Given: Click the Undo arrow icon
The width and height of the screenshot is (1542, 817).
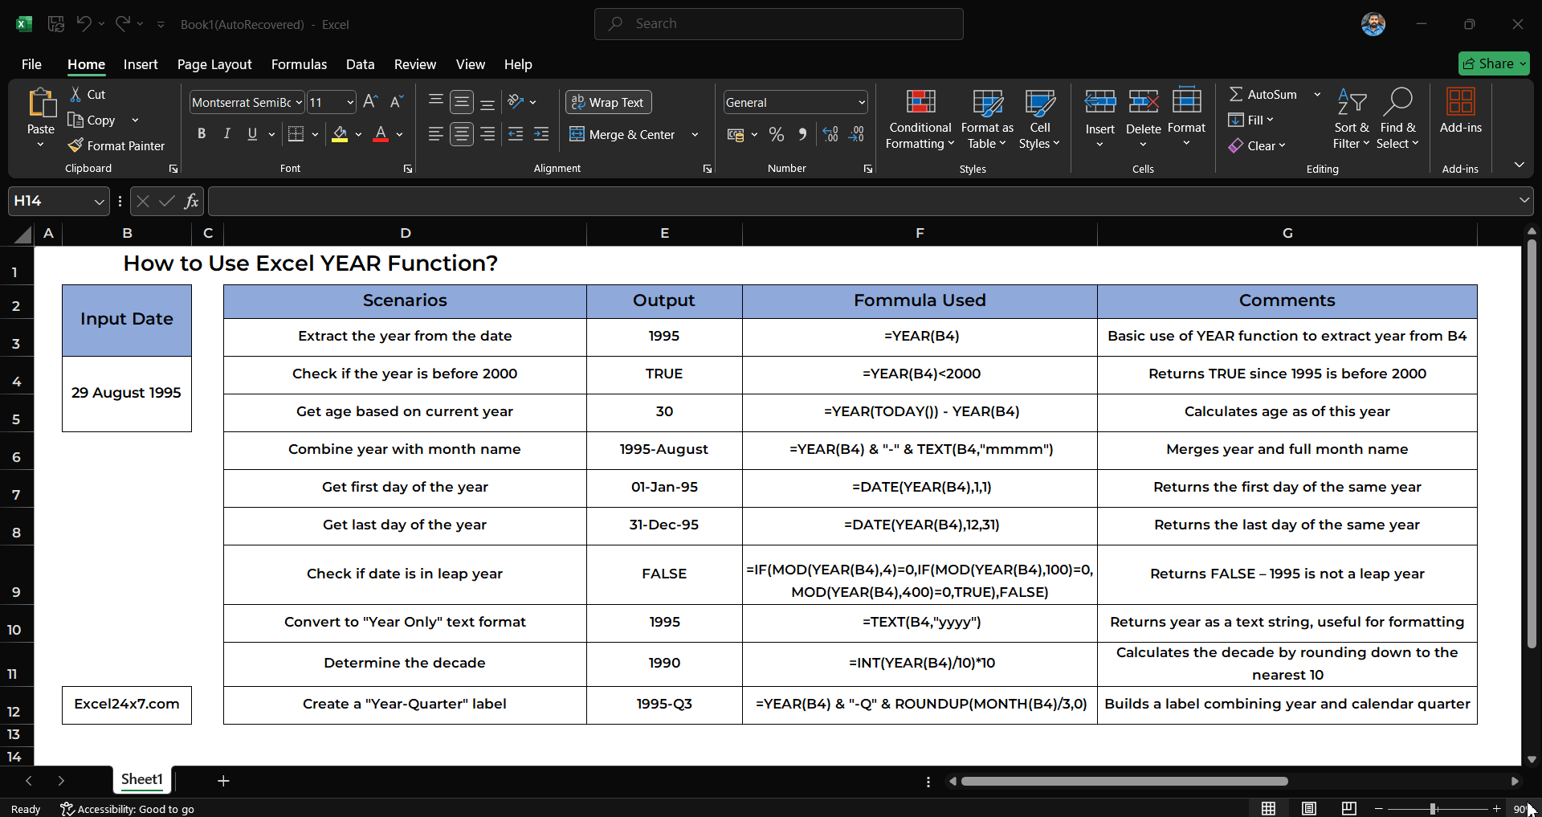Looking at the screenshot, I should 84,23.
